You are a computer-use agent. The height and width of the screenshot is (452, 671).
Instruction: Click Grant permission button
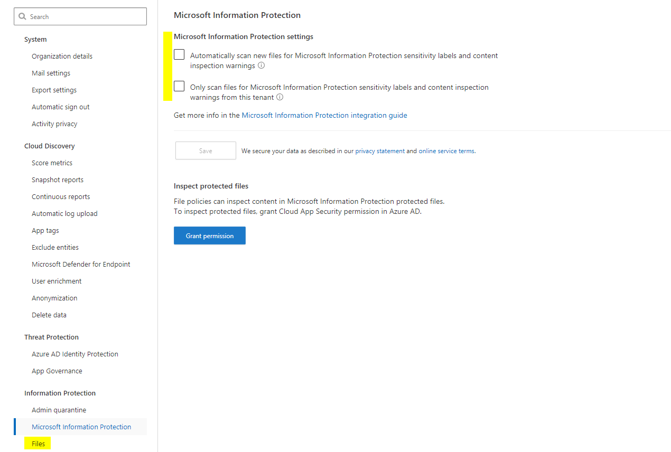(x=210, y=236)
